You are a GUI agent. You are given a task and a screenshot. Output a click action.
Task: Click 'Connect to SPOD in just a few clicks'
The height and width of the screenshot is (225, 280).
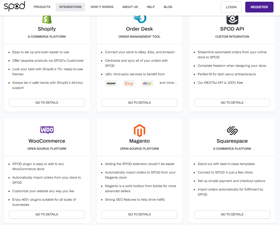coord(225,172)
